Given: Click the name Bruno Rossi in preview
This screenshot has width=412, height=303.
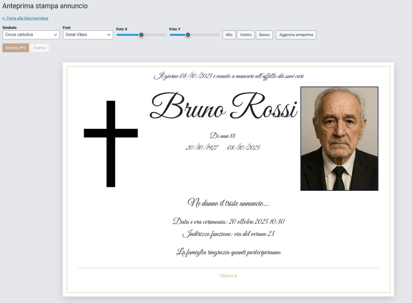Looking at the screenshot, I should [x=223, y=106].
